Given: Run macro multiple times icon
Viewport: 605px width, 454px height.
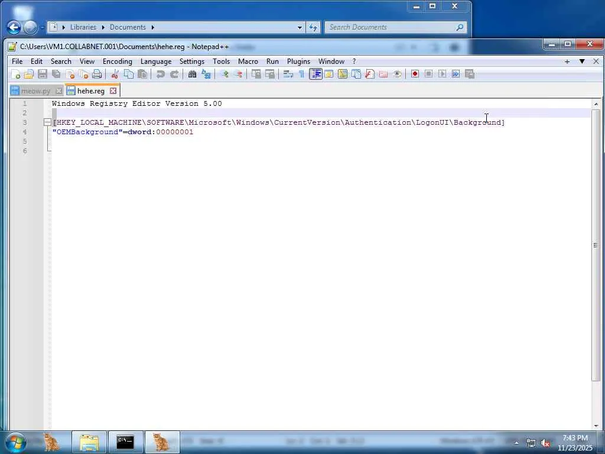Looking at the screenshot, I should coord(456,74).
